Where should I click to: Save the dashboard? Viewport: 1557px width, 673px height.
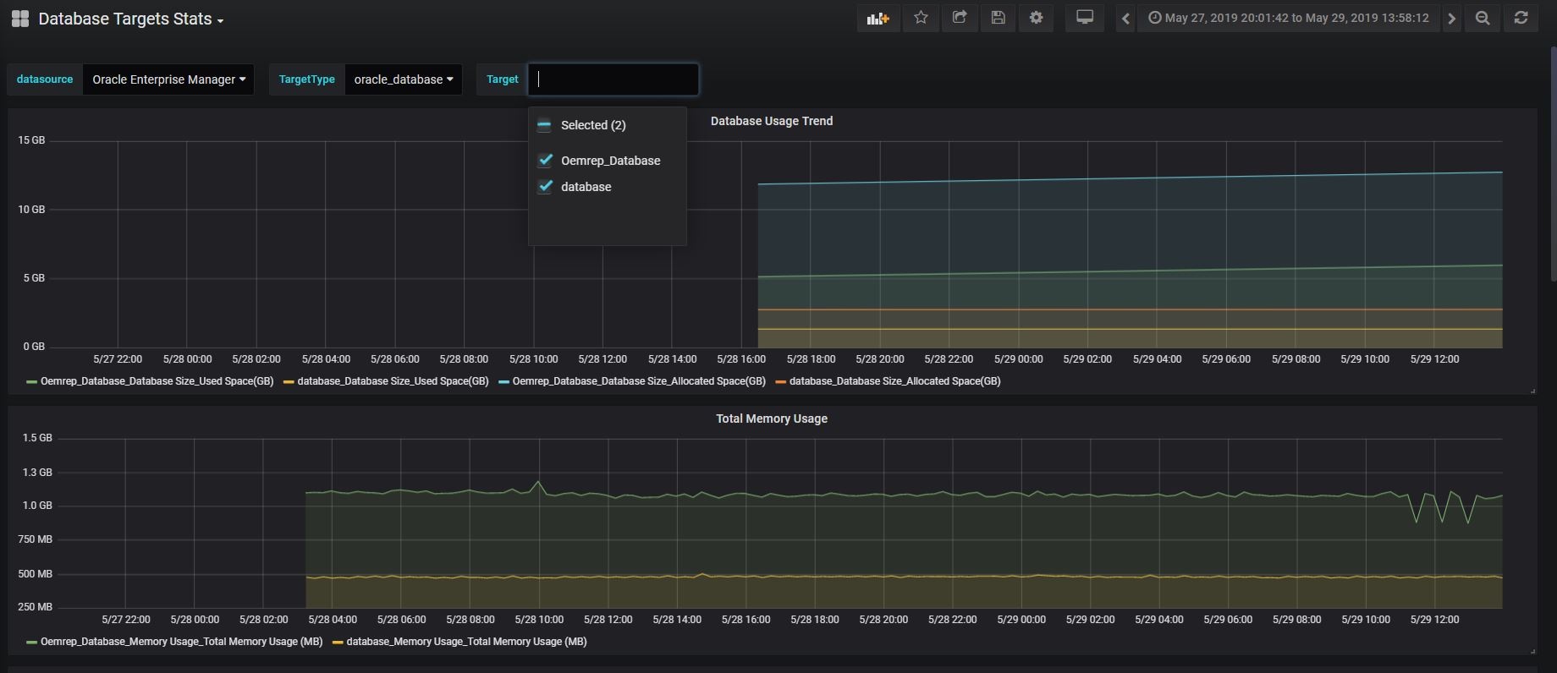(998, 18)
